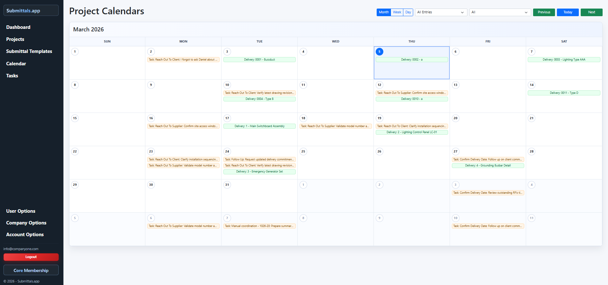
Task: Select the Month view toggle
Action: (384, 12)
